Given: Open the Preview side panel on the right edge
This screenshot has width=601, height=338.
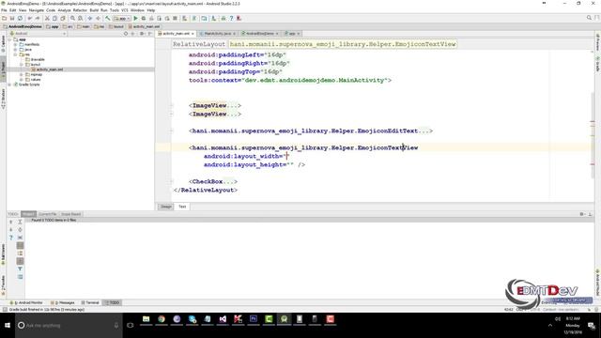Looking at the screenshot, I should (x=597, y=42).
